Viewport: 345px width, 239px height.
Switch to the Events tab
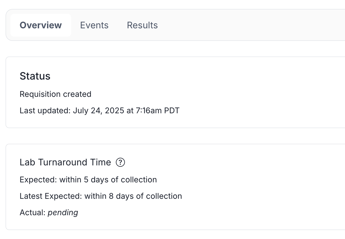pyautogui.click(x=94, y=25)
